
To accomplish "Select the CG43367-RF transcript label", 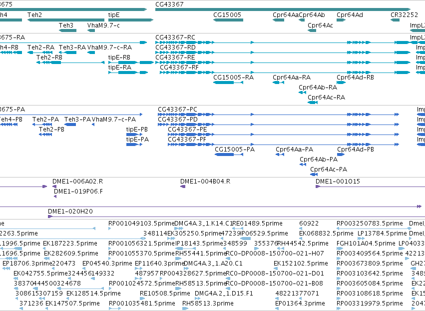I will point(179,67).
